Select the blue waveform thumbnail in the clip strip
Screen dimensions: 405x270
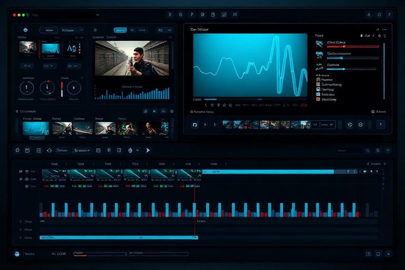point(36,128)
